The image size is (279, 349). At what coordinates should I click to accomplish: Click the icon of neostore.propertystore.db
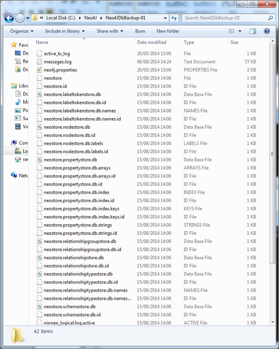click(40, 160)
